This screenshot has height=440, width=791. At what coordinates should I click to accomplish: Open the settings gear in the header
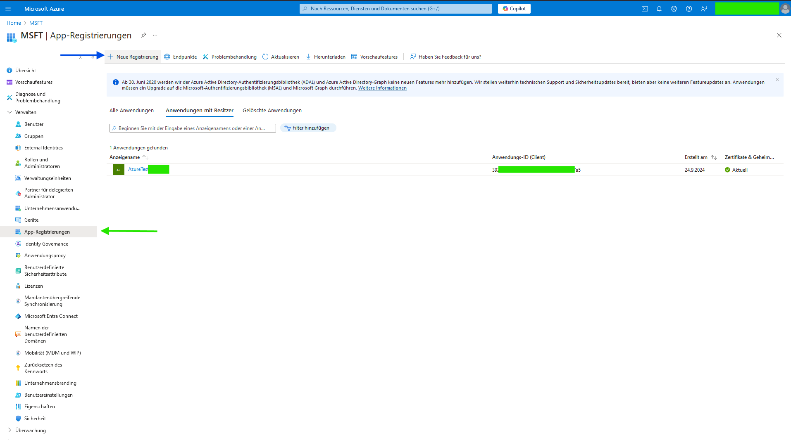[674, 9]
